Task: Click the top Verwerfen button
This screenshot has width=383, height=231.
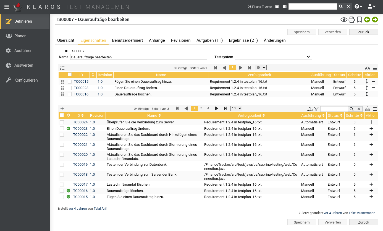Action: pyautogui.click(x=333, y=32)
